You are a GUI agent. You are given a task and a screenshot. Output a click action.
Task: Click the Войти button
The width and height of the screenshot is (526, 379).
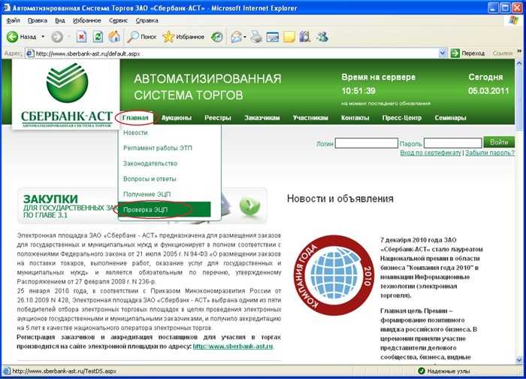(x=499, y=142)
